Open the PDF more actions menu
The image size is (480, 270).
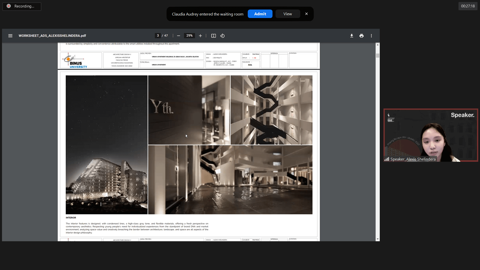(x=371, y=36)
